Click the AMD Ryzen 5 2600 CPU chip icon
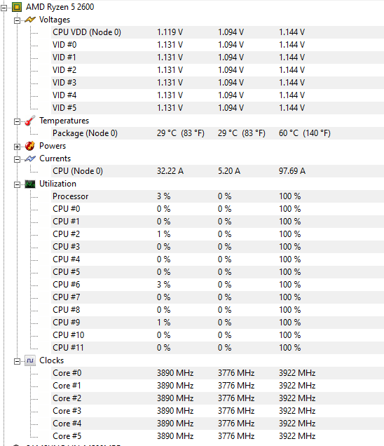 (x=17, y=8)
